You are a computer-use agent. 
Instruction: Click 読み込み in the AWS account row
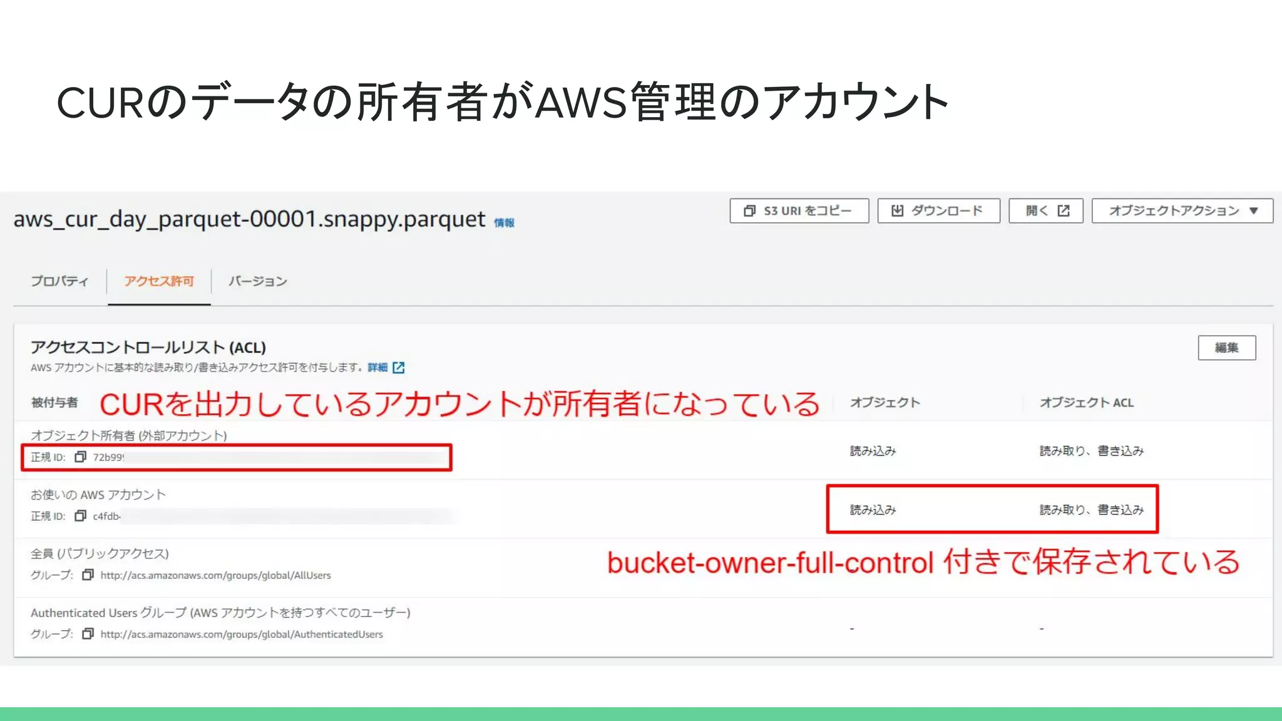pyautogui.click(x=873, y=509)
